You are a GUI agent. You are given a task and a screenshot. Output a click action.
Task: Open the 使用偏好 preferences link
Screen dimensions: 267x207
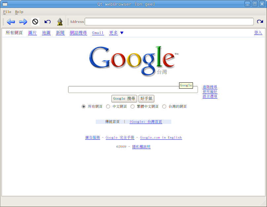pos(210,92)
